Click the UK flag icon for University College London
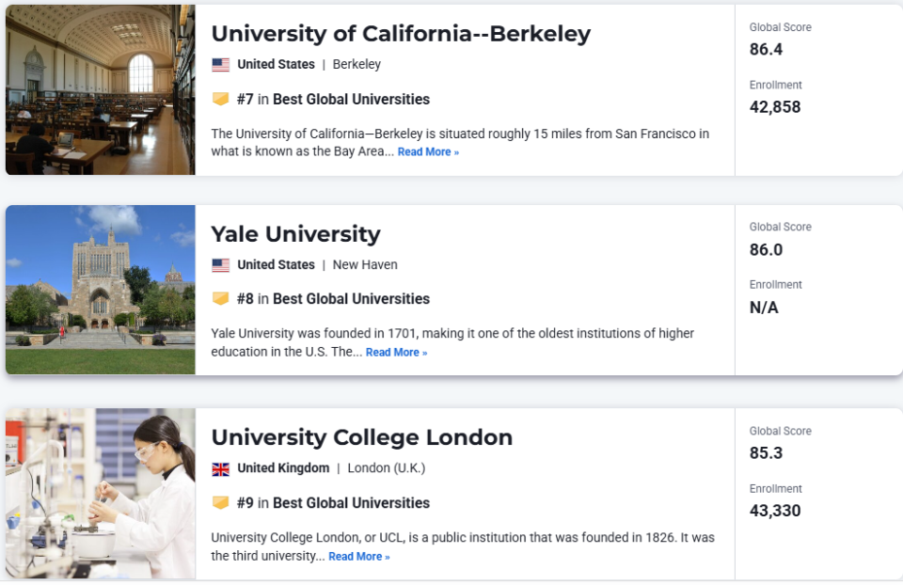 pos(220,468)
